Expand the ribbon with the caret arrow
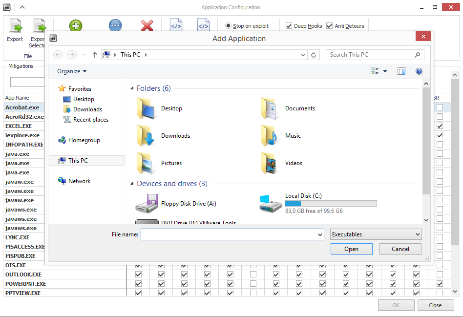Viewport: 463px width, 317px height. pyautogui.click(x=22, y=7)
